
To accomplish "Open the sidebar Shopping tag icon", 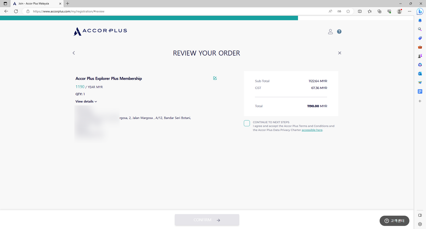I will 420,38.
